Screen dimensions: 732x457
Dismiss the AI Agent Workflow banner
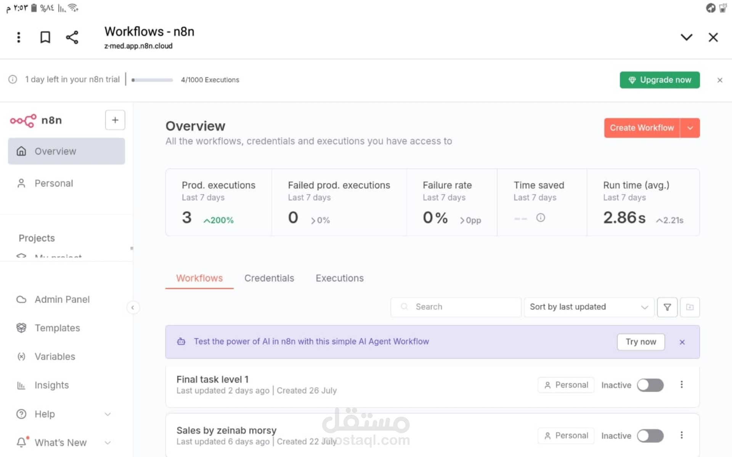pos(682,342)
